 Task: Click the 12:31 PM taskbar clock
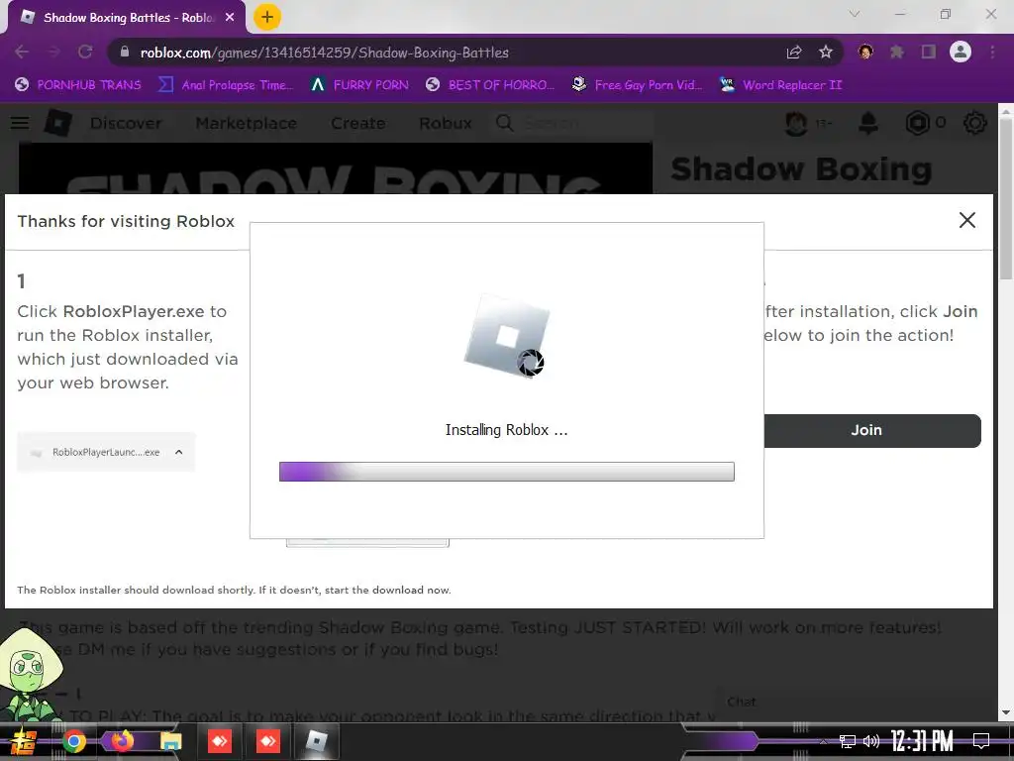[x=922, y=741]
